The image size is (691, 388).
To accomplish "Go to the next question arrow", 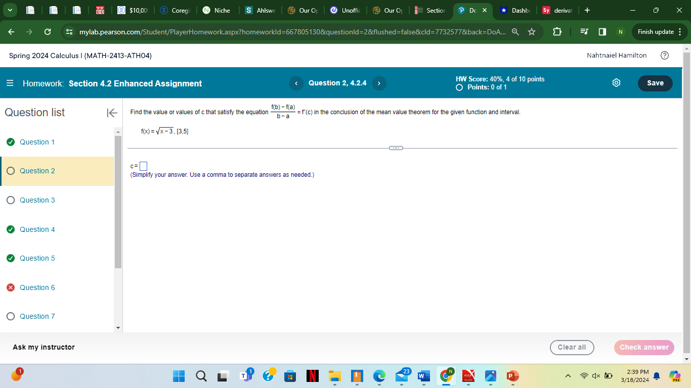I will (x=379, y=83).
